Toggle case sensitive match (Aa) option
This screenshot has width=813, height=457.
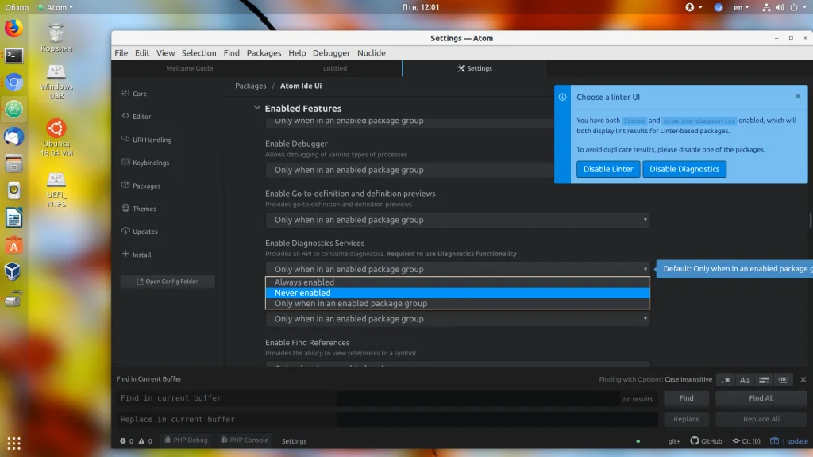coord(745,380)
